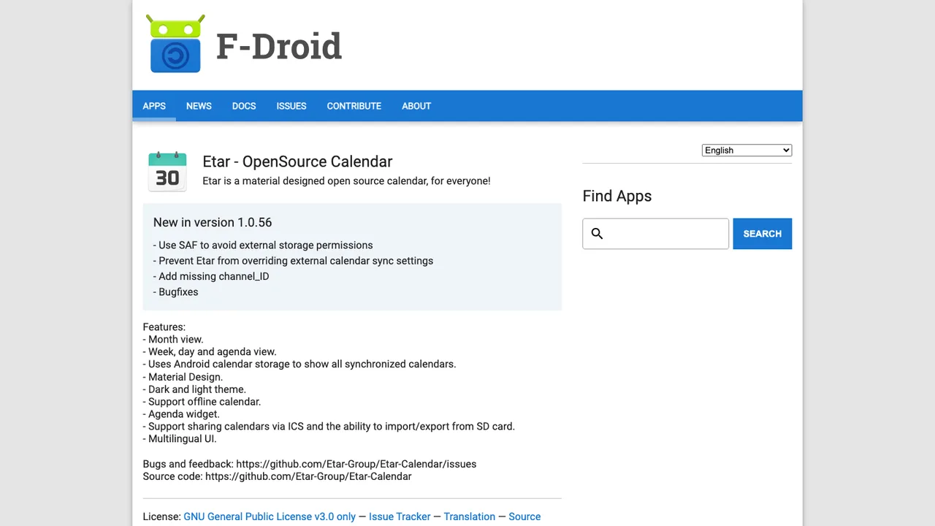Select the Etar GitHub issues URL text
Image resolution: width=935 pixels, height=526 pixels.
[356, 464]
